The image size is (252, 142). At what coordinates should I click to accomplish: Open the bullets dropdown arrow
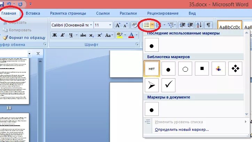(152, 25)
